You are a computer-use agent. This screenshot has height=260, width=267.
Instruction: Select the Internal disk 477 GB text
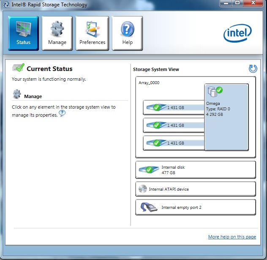pyautogui.click(x=173, y=170)
